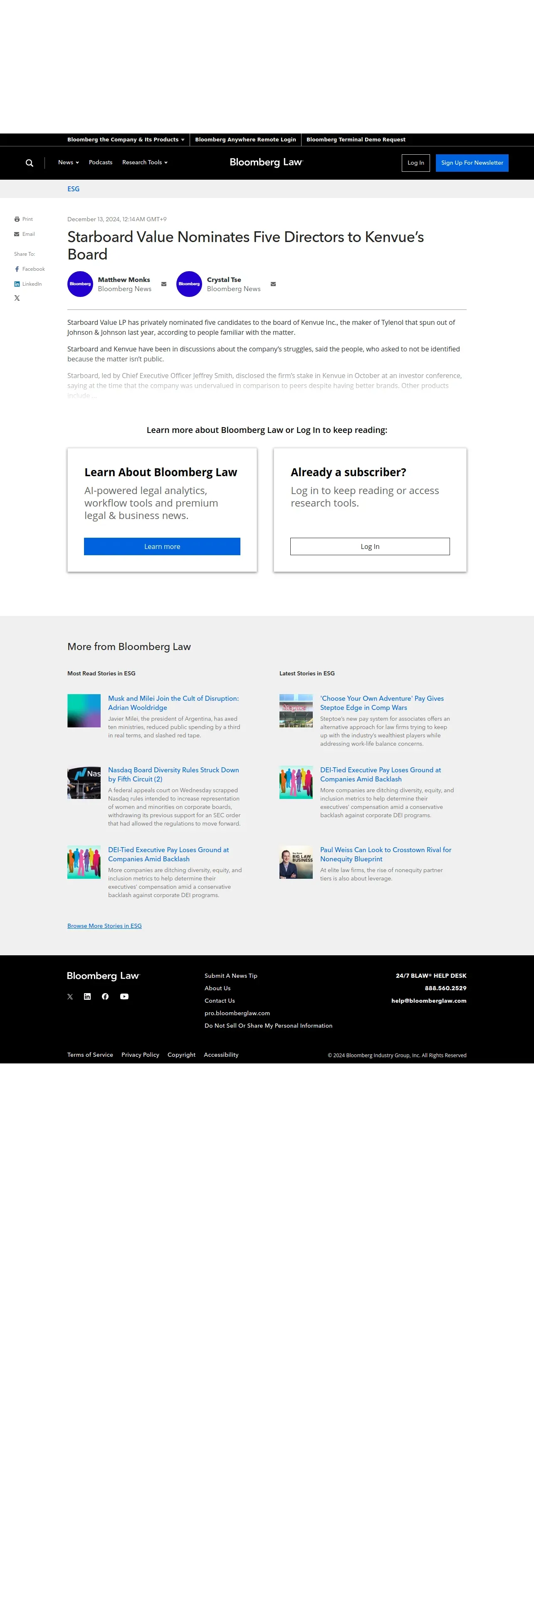Viewport: 534px width, 1602px height.
Task: Open Most Read DEI-Tied Executive Pay story
Action: tap(168, 855)
